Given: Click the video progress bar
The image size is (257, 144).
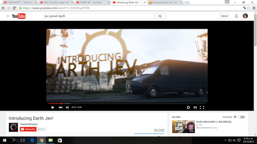Looking at the screenshot, I should [127, 103].
